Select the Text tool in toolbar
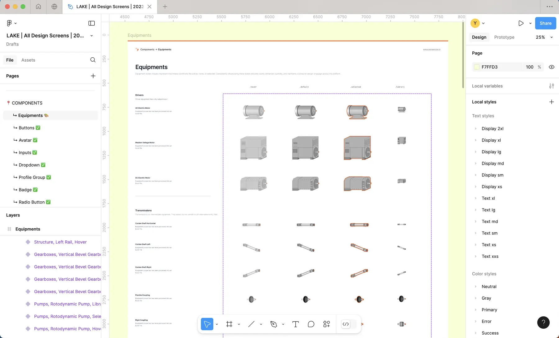Image resolution: width=559 pixels, height=338 pixels. pyautogui.click(x=295, y=324)
